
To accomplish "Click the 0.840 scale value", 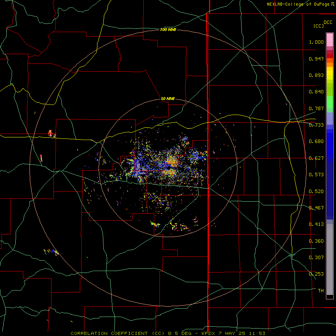I will (x=316, y=92).
